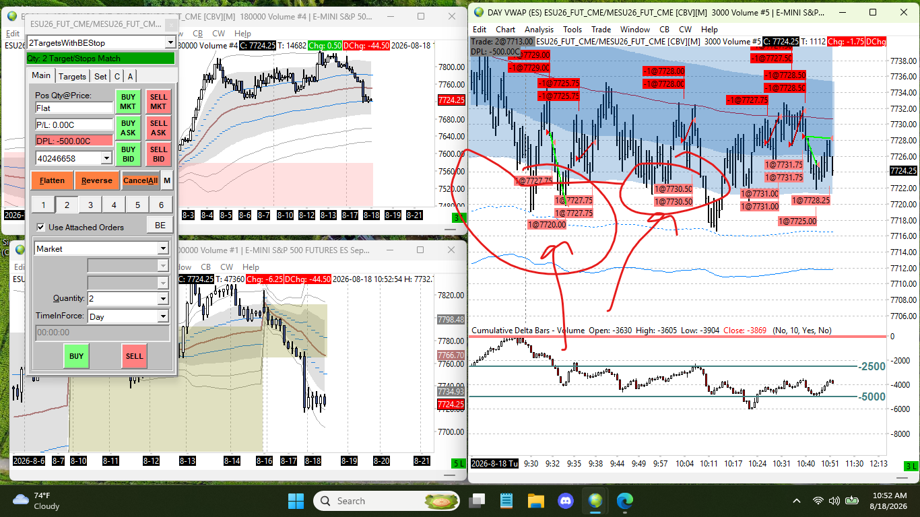The image size is (920, 517).
Task: Open Help menu in the Volume #4 chart window
Action: pos(242,34)
